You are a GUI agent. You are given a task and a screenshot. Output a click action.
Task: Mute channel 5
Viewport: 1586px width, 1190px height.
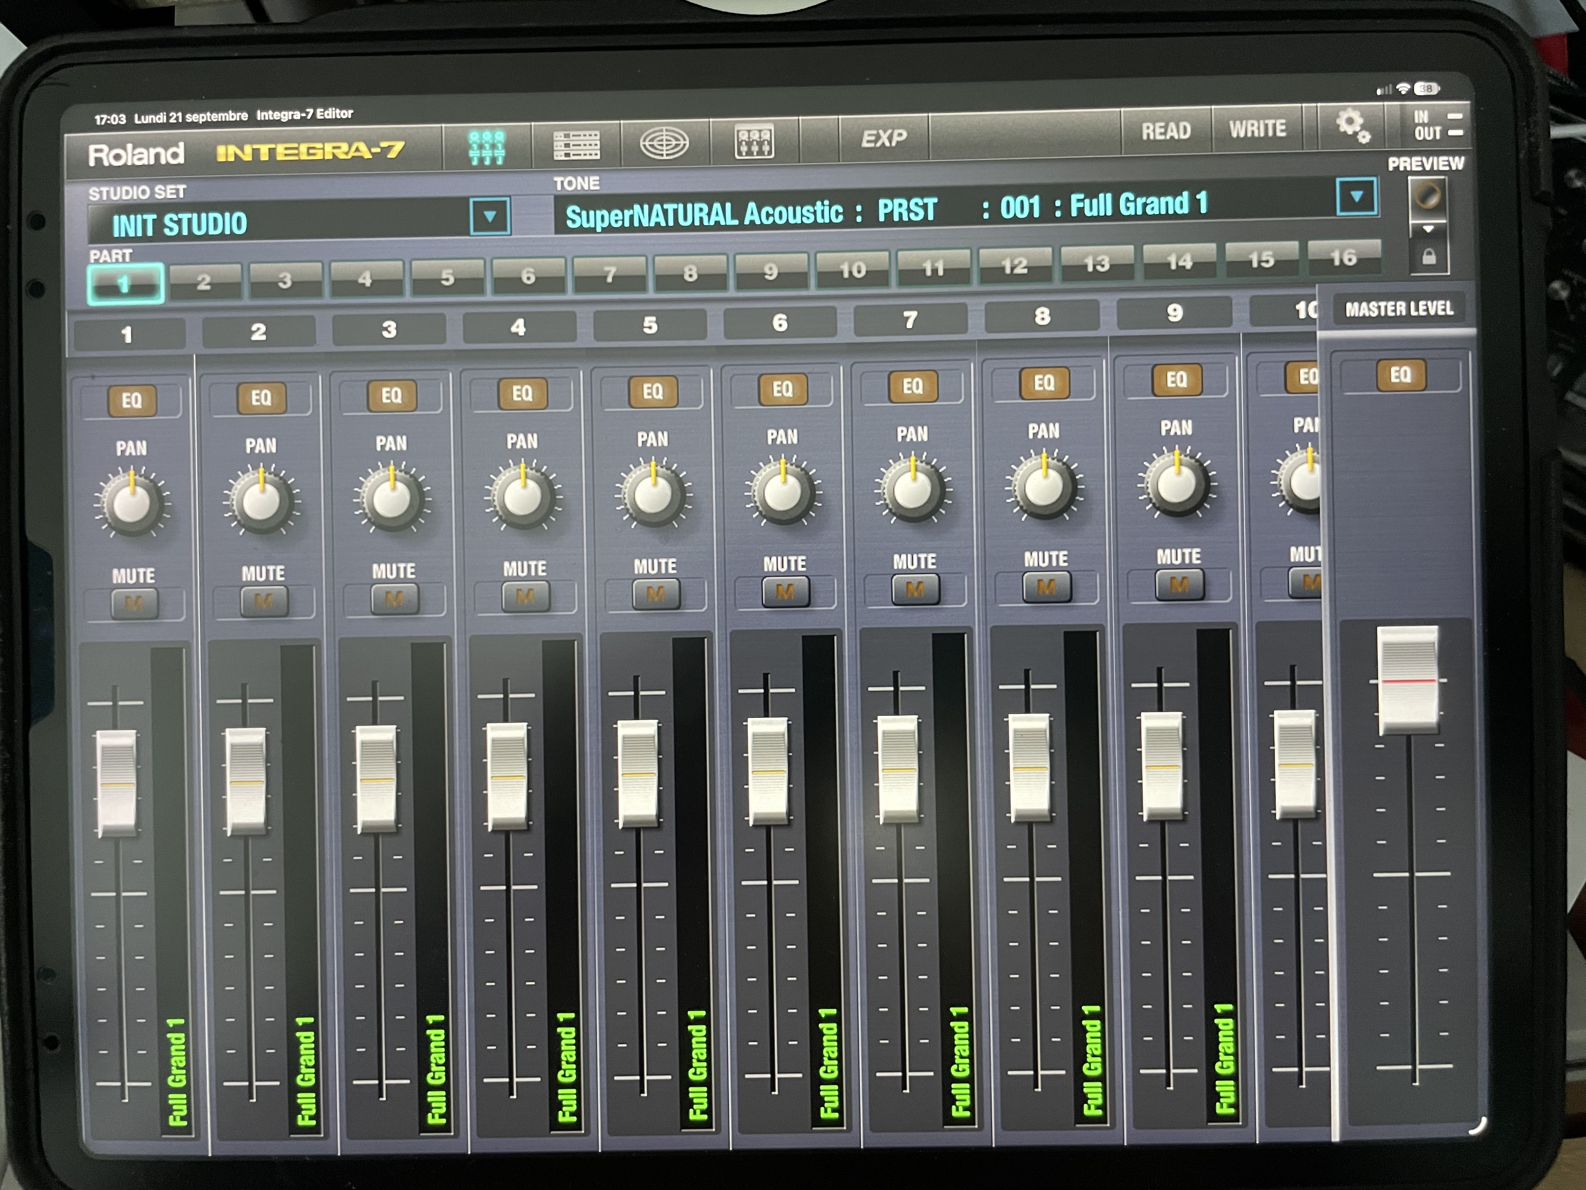click(x=656, y=594)
